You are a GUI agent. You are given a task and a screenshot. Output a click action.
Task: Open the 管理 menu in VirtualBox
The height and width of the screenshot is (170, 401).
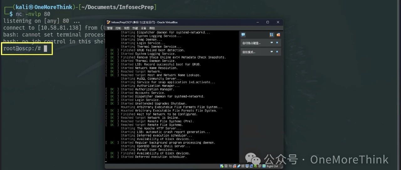(x=109, y=28)
